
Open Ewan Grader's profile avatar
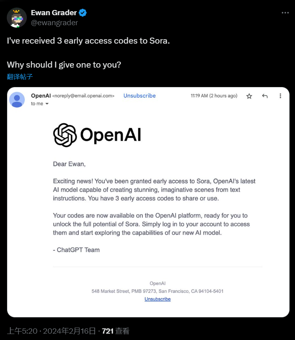(17, 18)
